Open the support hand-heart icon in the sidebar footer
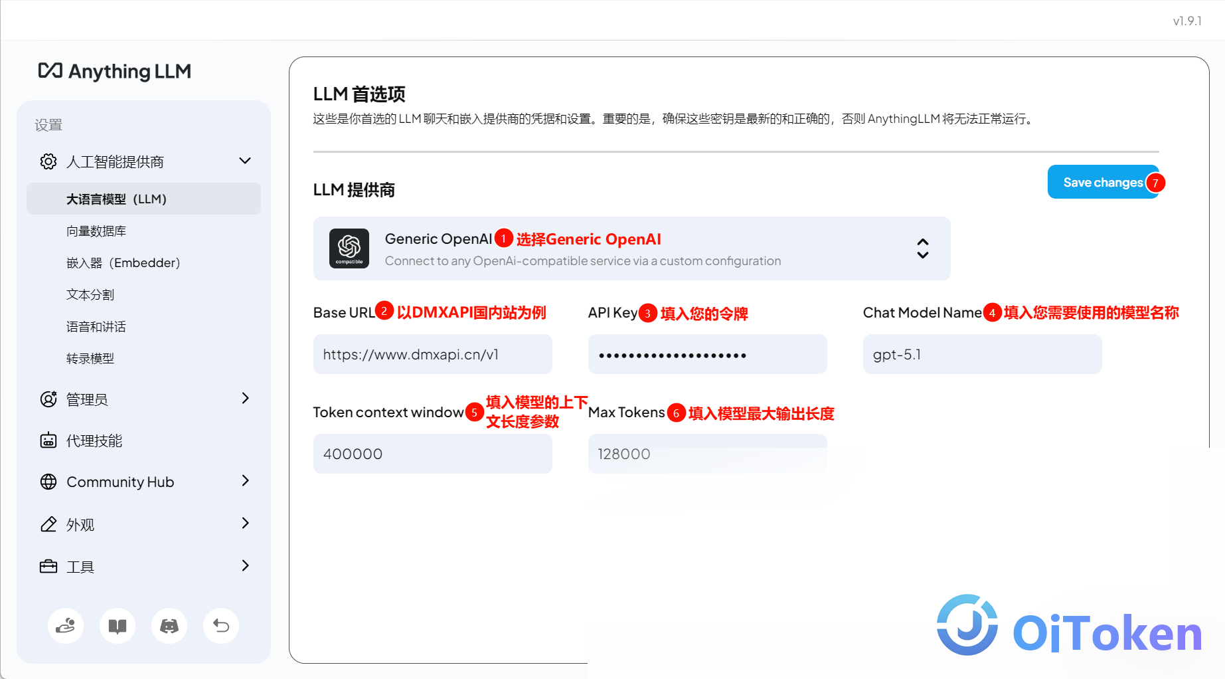Image resolution: width=1225 pixels, height=679 pixels. click(66, 626)
